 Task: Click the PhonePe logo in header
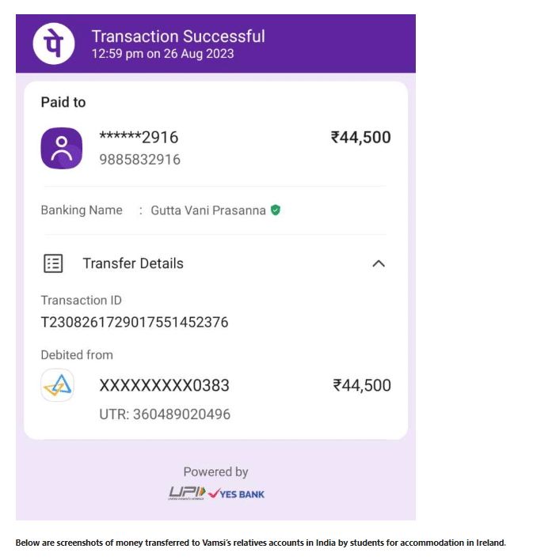[53, 44]
